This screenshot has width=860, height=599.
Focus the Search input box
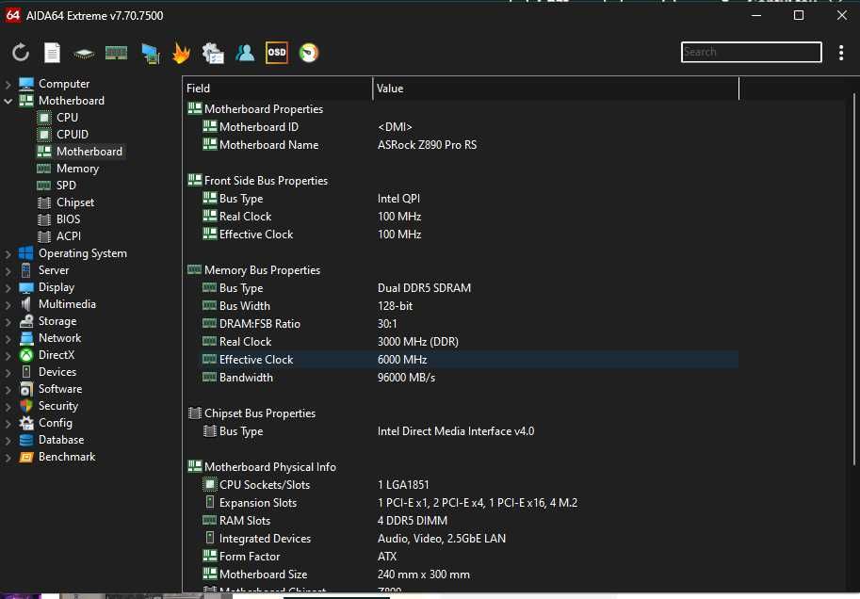pyautogui.click(x=751, y=52)
